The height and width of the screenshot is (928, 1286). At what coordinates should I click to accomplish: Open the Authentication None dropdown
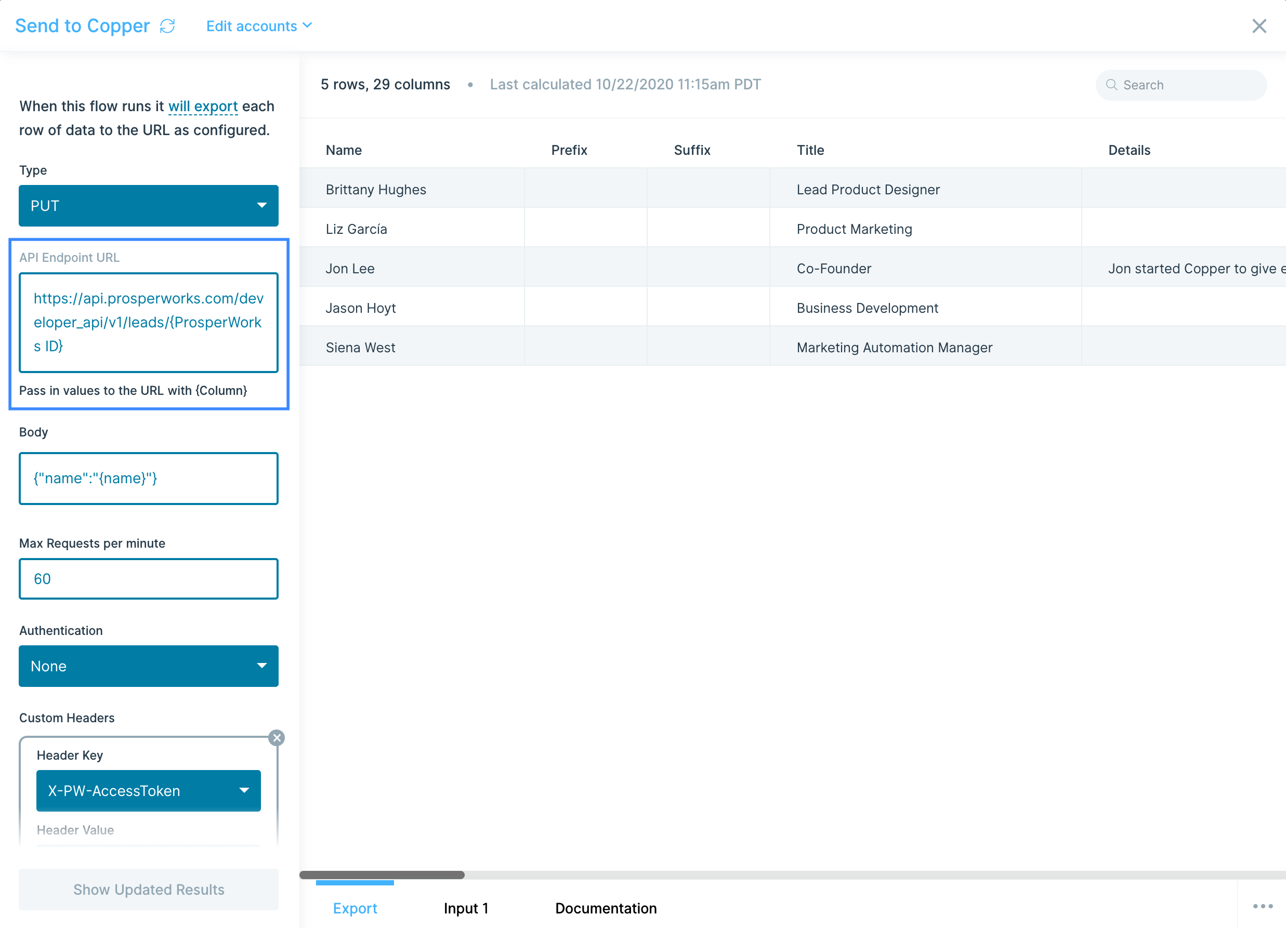click(x=149, y=666)
